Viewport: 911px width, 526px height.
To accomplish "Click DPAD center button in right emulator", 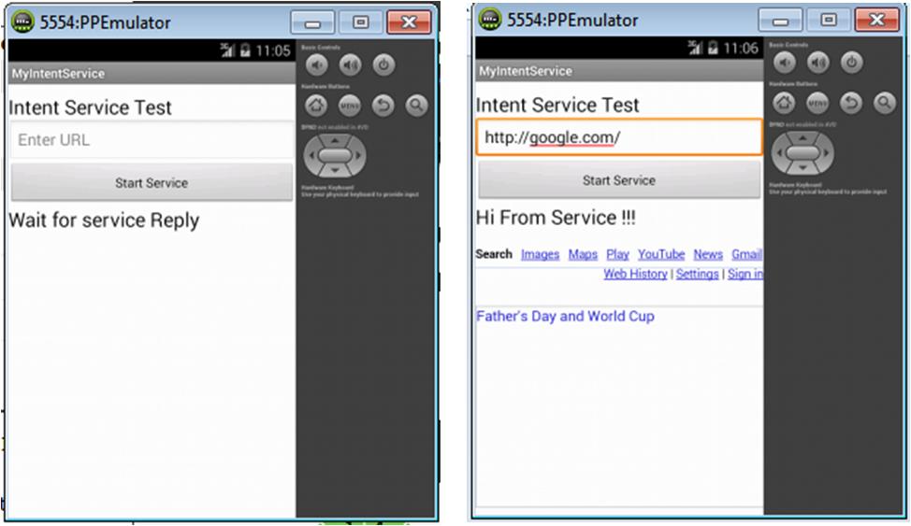I will point(803,152).
